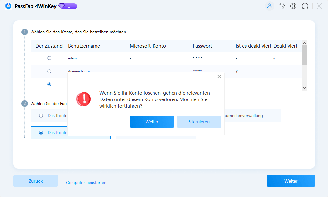Click the Ult license badge
The image size is (328, 197).
click(x=68, y=6)
